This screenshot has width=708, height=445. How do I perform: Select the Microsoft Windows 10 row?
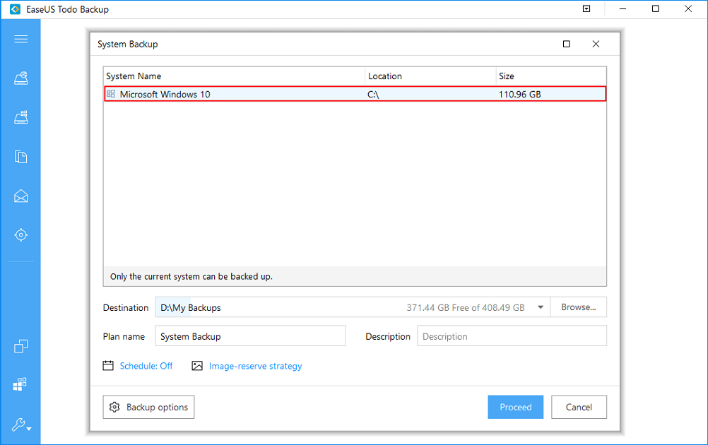(355, 94)
